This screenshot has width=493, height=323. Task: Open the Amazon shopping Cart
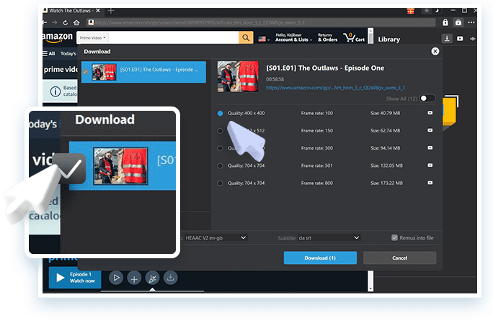354,37
